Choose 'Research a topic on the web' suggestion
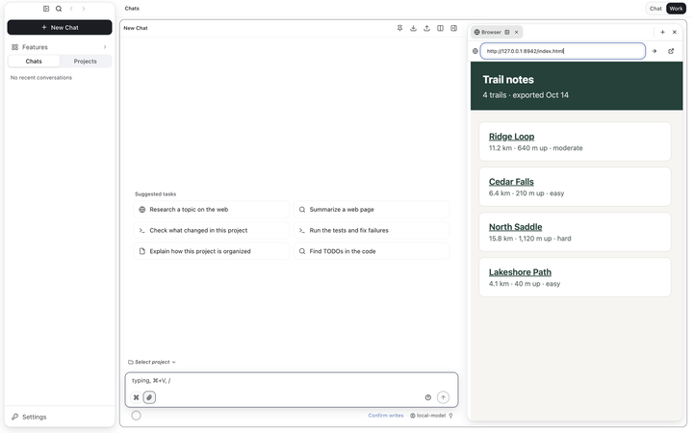The image size is (693, 433). [x=211, y=210]
